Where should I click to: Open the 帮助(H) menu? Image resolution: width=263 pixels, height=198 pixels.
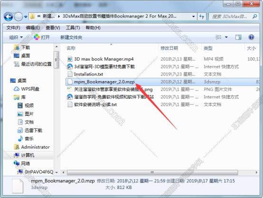point(93,28)
